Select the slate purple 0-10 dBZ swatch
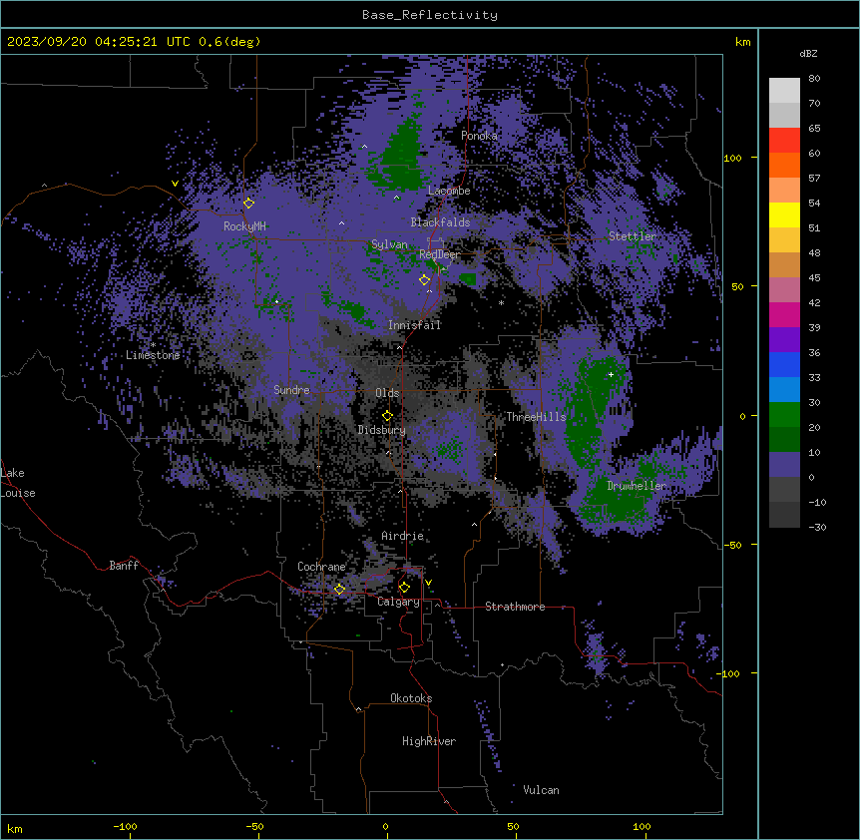860x840 pixels. [x=784, y=465]
